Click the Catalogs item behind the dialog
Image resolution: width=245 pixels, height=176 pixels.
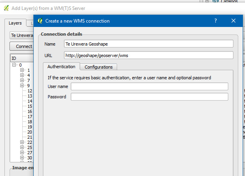coord(229,1)
